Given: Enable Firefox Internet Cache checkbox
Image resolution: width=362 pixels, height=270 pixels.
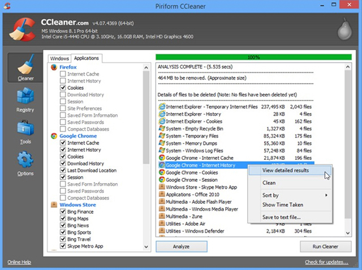Looking at the screenshot, I should click(63, 74).
